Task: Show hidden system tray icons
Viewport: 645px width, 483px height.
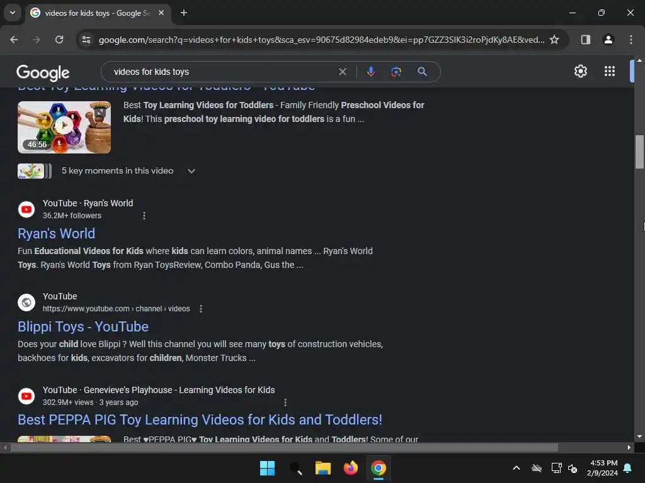Action: point(517,468)
